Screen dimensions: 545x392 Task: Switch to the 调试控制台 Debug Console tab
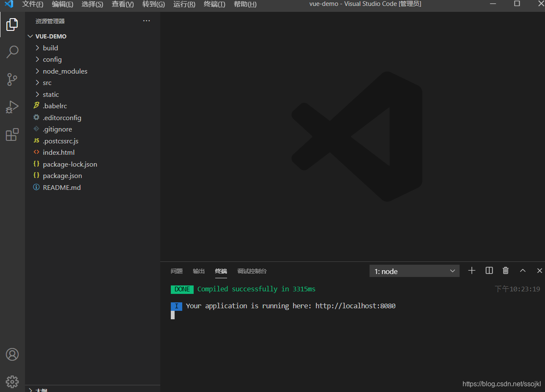pos(252,271)
